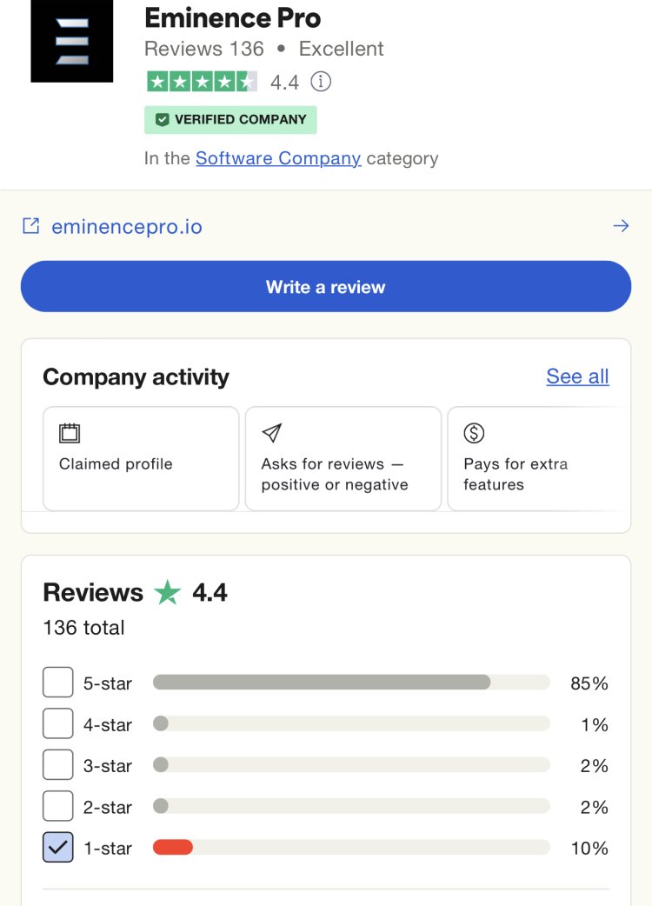The width and height of the screenshot is (652, 906).
Task: Click the green star beside the 4.4 rating
Action: tap(170, 592)
